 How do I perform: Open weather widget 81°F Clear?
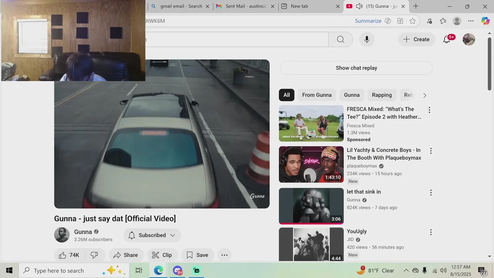[x=375, y=271]
